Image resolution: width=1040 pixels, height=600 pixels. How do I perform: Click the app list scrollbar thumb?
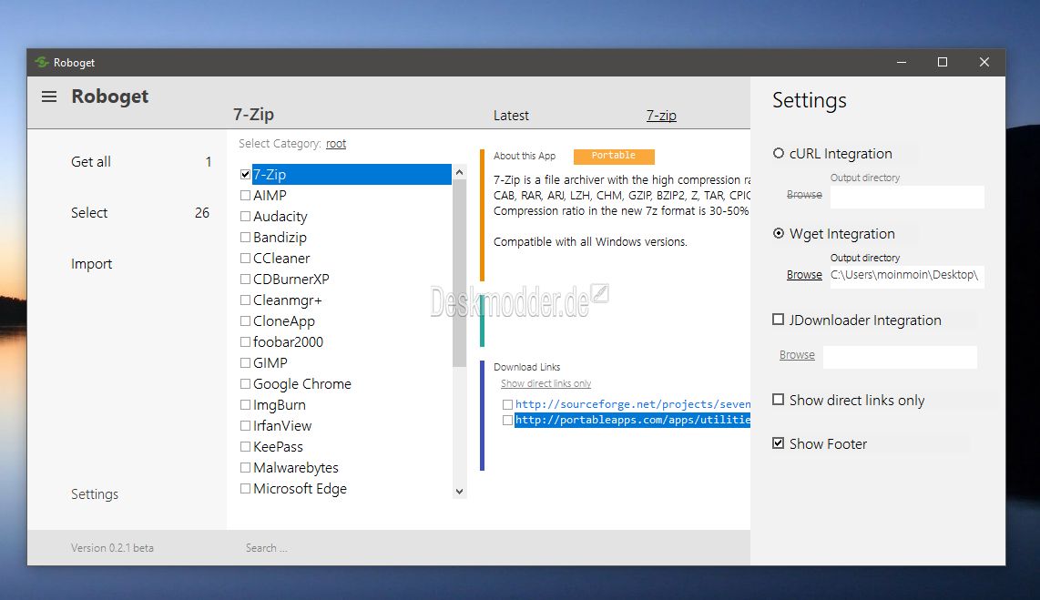click(x=459, y=273)
